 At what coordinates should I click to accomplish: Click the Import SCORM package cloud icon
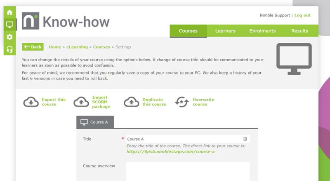tap(81, 102)
